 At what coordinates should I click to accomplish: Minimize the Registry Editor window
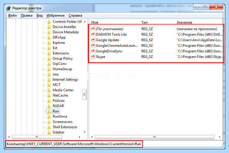(198, 7)
